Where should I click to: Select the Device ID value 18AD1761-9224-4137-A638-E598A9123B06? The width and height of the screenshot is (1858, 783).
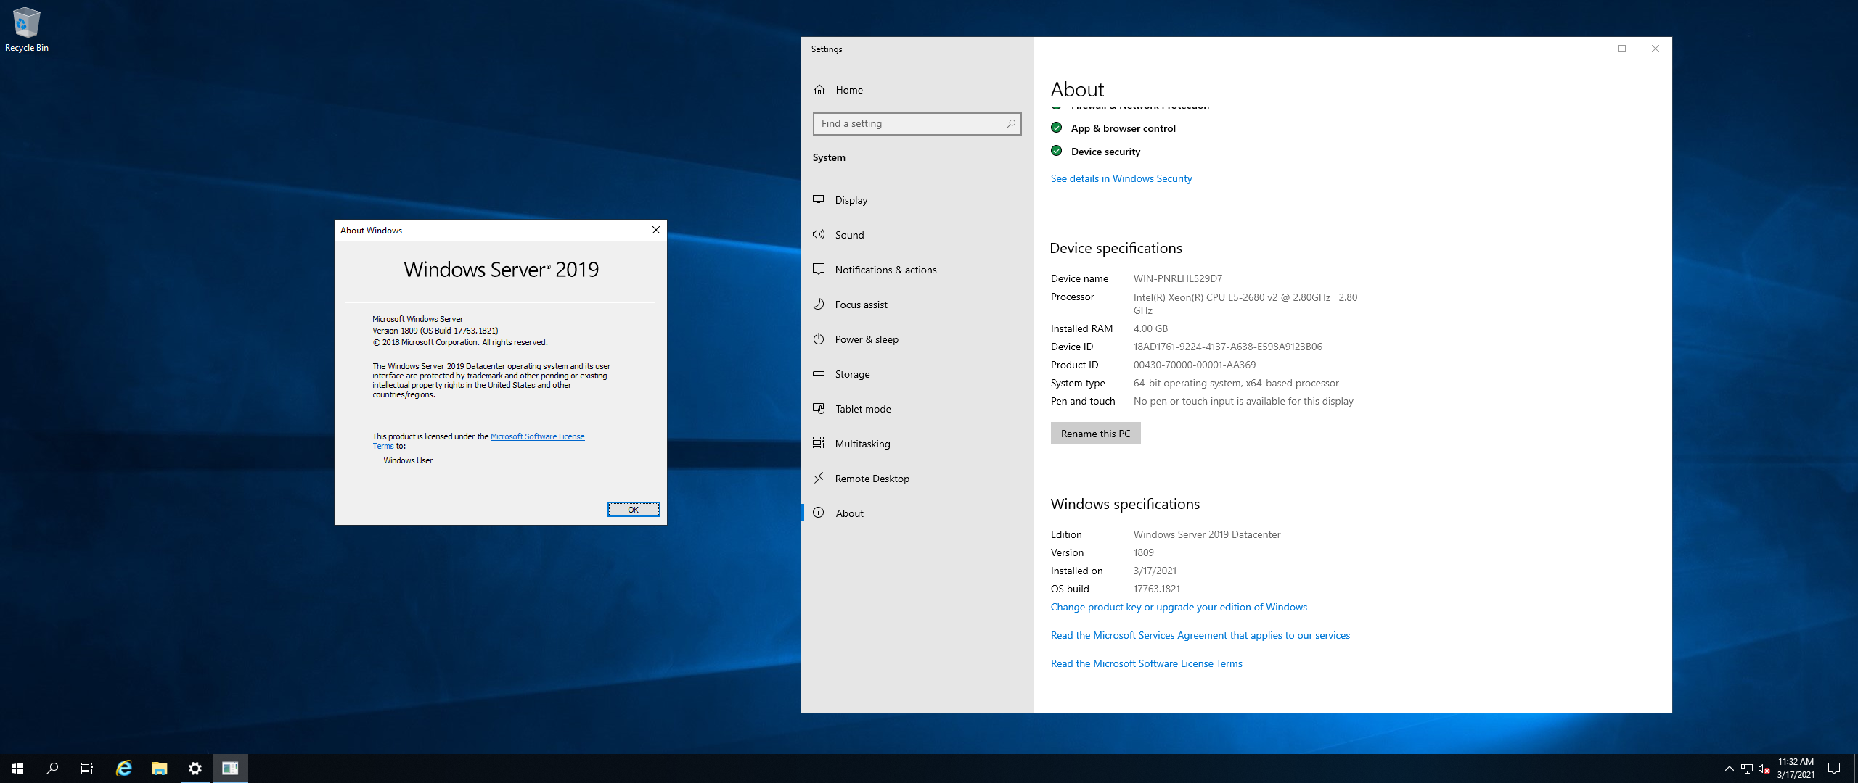coord(1227,347)
